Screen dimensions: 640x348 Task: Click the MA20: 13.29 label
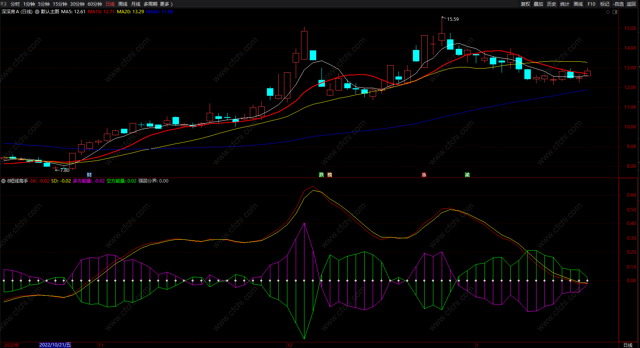[x=130, y=12]
